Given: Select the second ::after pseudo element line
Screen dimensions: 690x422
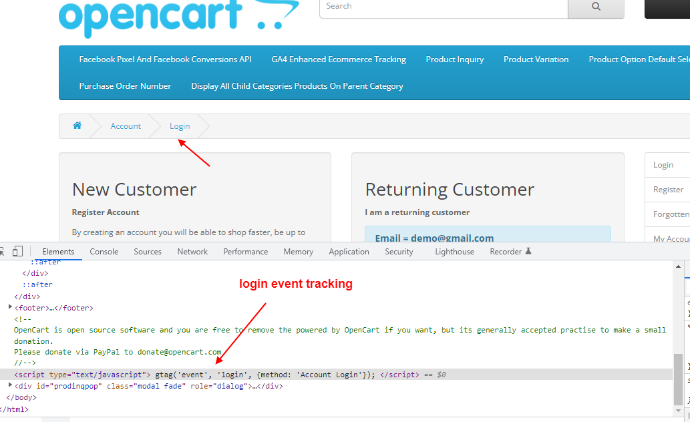Looking at the screenshot, I should coord(37,284).
